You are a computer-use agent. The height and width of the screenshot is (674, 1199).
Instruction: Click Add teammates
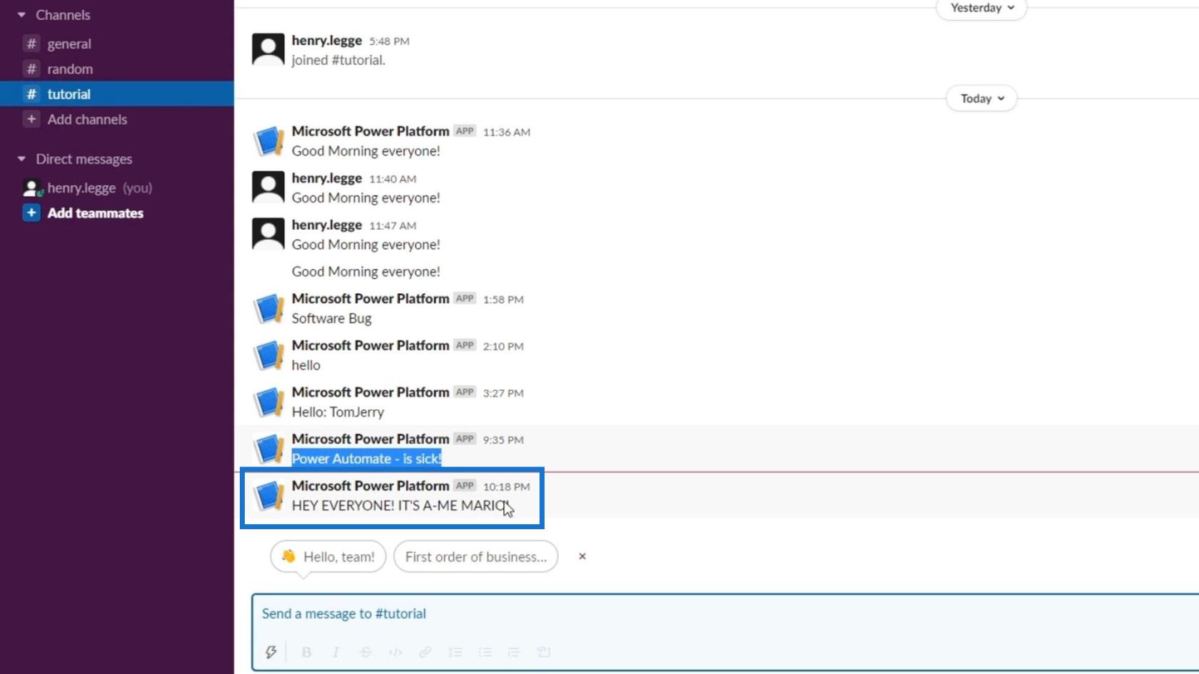[x=95, y=213]
